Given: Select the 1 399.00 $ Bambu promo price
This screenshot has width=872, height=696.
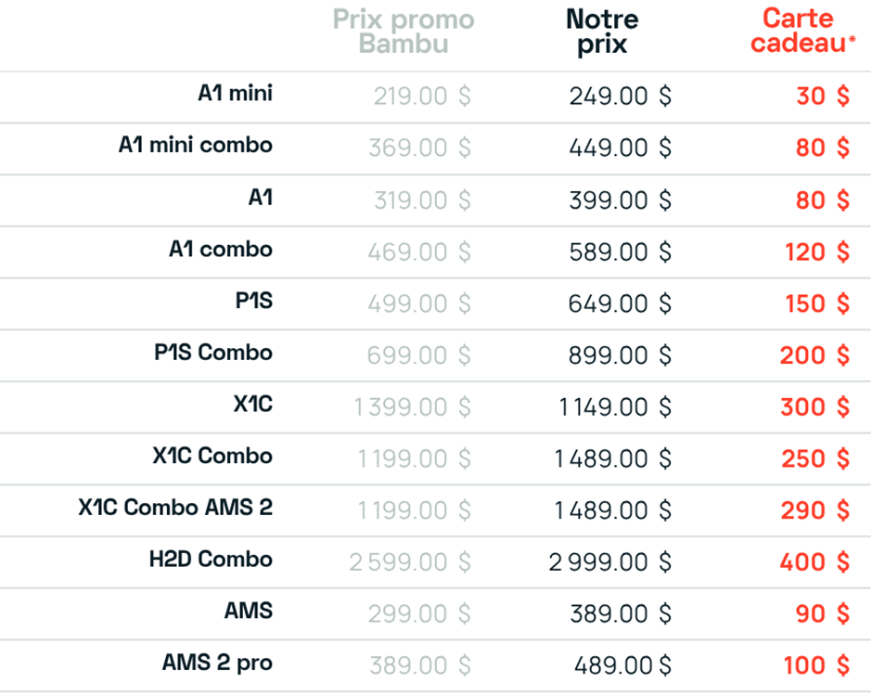Looking at the screenshot, I should click(x=412, y=406).
